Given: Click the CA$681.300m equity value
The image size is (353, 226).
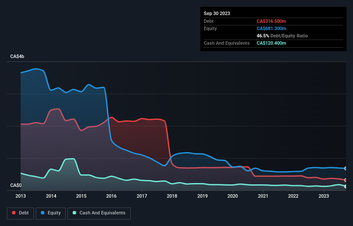Looking at the screenshot, I should [x=271, y=28].
